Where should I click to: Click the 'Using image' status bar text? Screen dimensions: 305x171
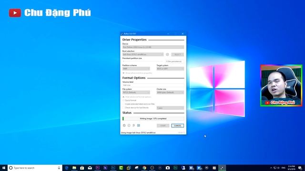pos(138,133)
